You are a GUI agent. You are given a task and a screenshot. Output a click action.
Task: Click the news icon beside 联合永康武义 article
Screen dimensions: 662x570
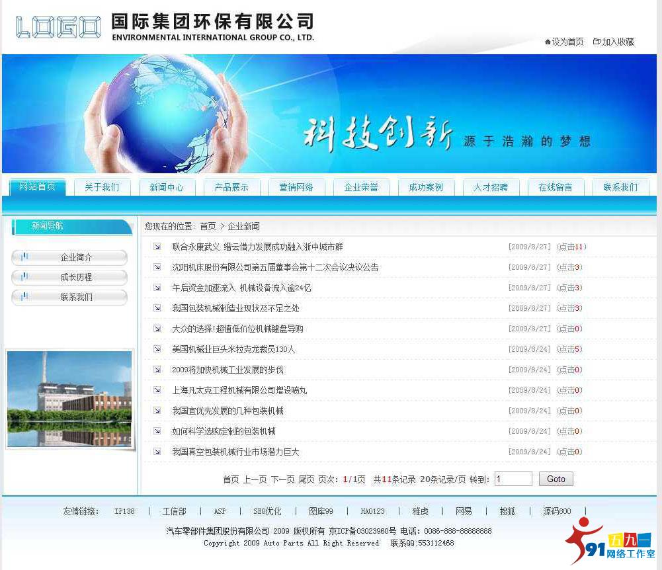click(156, 247)
